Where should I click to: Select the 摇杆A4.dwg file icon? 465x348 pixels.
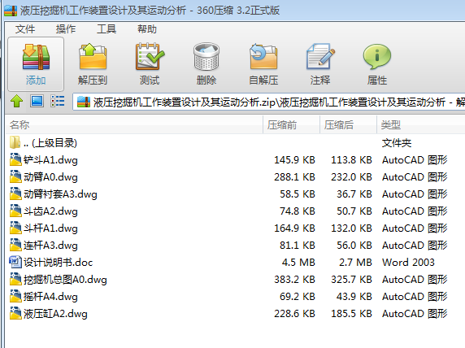pos(15,296)
